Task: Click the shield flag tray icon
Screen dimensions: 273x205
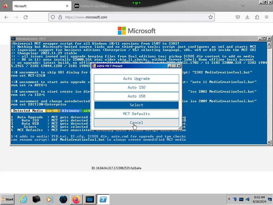Action: tap(235, 199)
